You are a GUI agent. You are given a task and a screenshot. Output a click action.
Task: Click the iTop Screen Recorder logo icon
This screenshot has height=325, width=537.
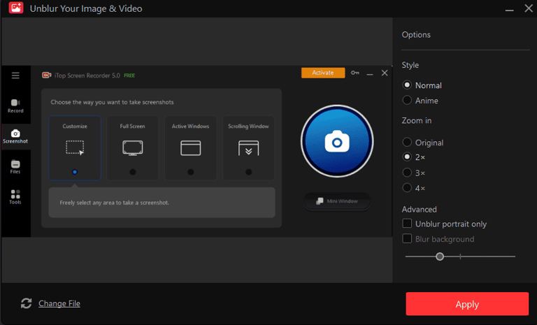tap(47, 75)
